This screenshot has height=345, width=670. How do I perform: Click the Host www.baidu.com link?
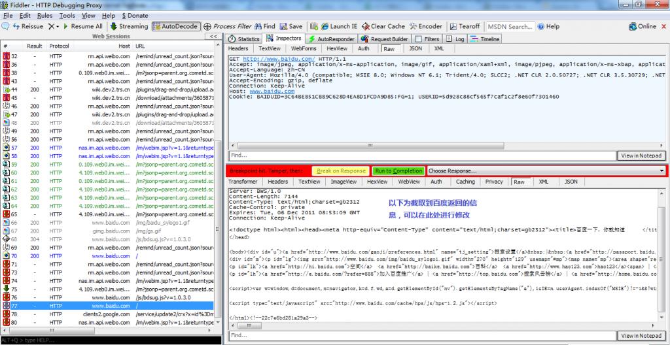(x=272, y=91)
